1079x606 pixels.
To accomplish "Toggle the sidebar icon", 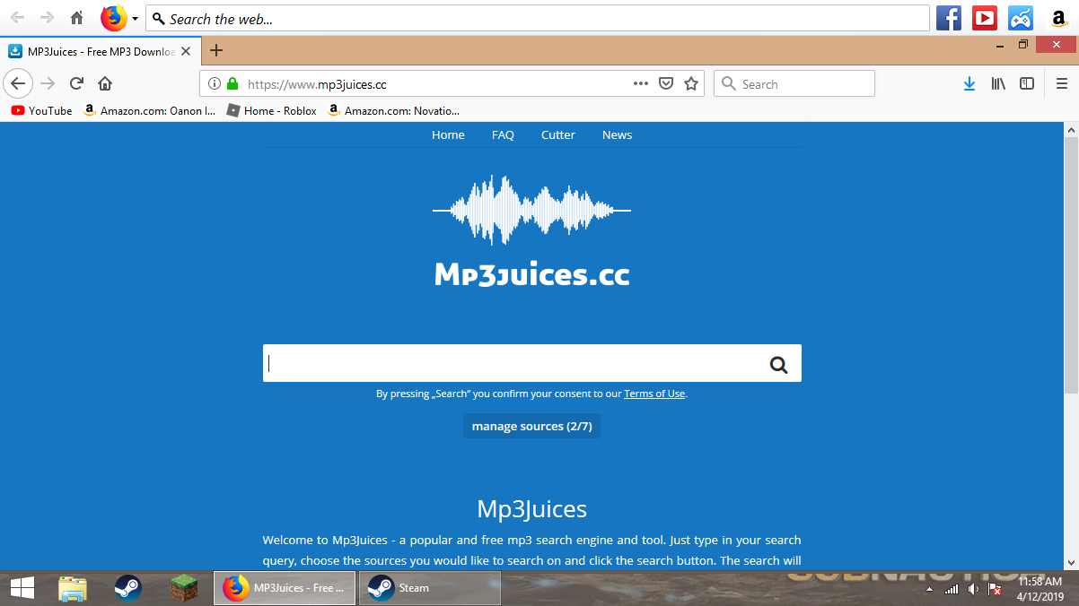I will 1027,83.
